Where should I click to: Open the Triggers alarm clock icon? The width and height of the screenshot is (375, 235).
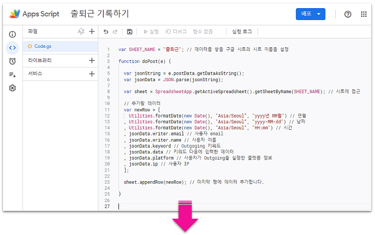click(12, 61)
